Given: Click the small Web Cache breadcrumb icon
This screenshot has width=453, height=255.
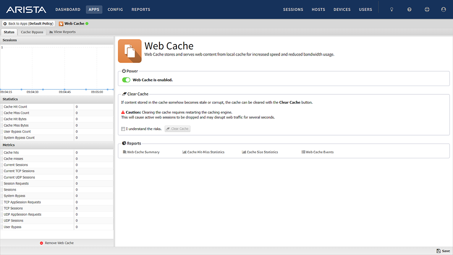Looking at the screenshot, I should (61, 24).
